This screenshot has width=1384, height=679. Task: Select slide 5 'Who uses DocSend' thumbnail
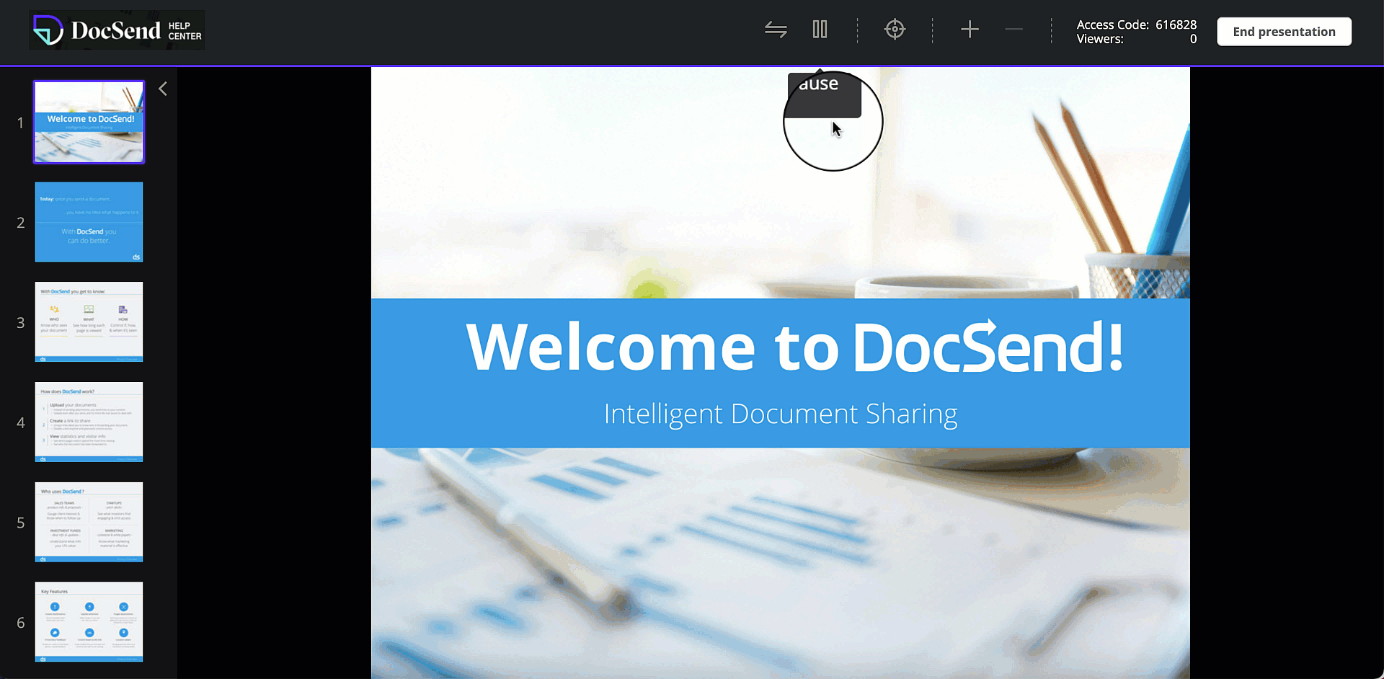click(89, 522)
